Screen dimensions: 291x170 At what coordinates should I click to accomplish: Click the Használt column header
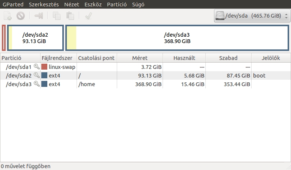184,58
